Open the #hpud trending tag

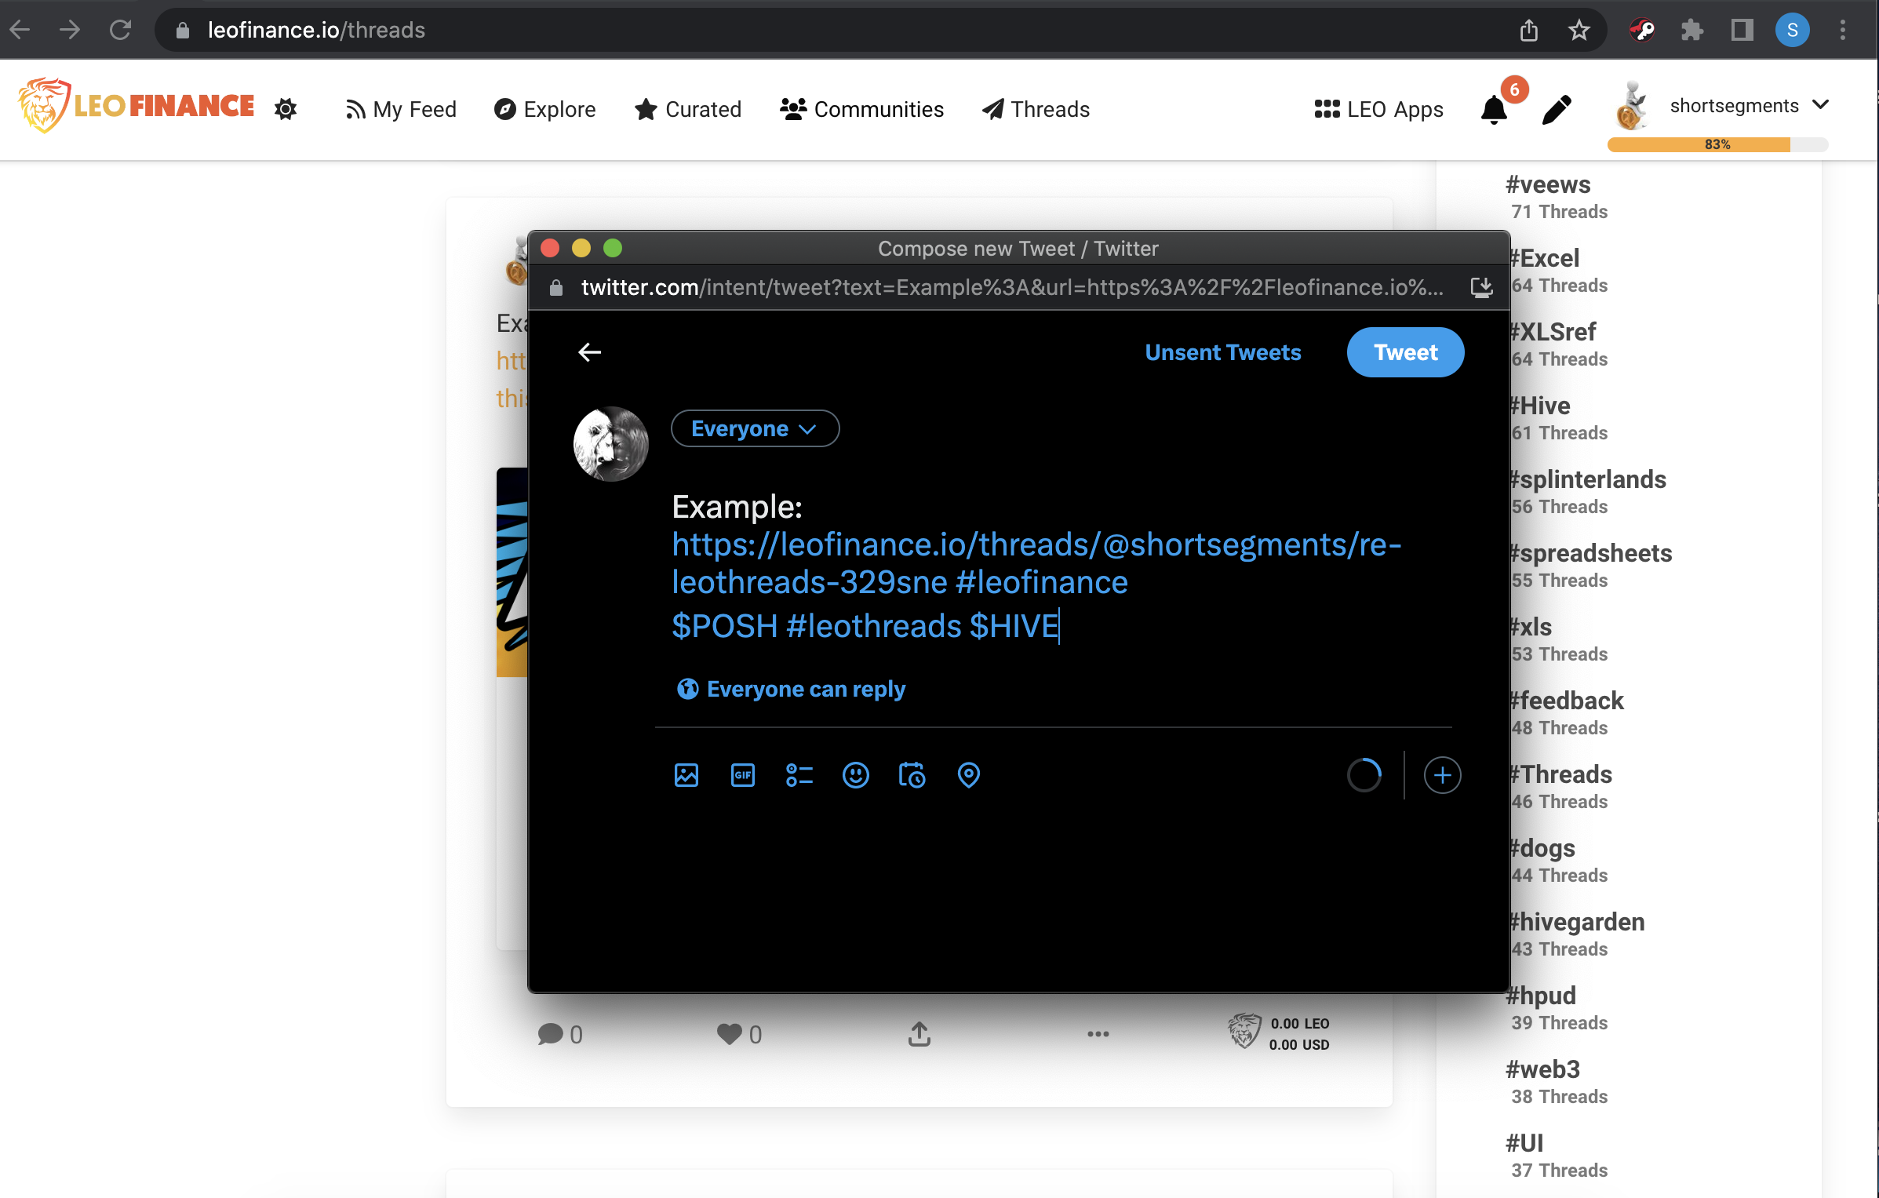click(x=1541, y=996)
